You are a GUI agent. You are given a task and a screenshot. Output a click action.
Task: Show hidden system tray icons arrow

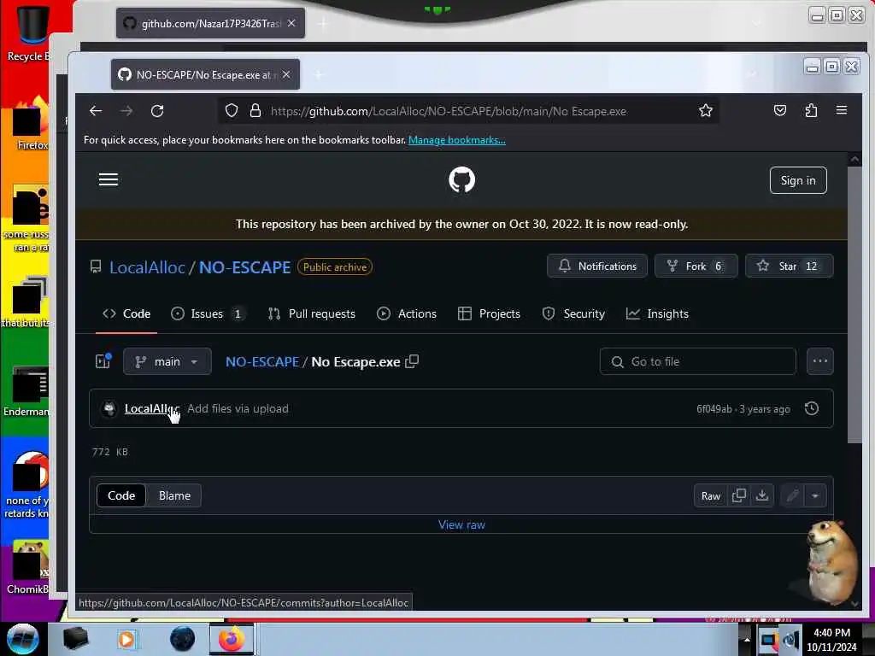tap(747, 639)
